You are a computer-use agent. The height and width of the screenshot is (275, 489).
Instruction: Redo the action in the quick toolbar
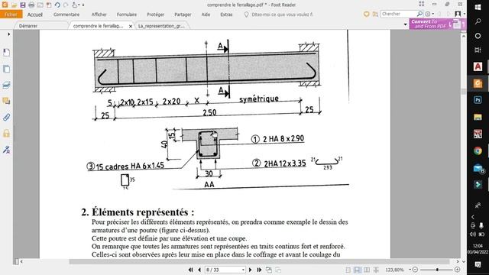point(66,5)
